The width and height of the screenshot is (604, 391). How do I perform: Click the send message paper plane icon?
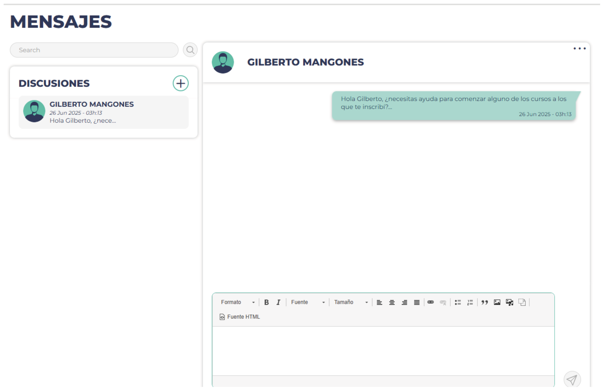[x=572, y=379]
